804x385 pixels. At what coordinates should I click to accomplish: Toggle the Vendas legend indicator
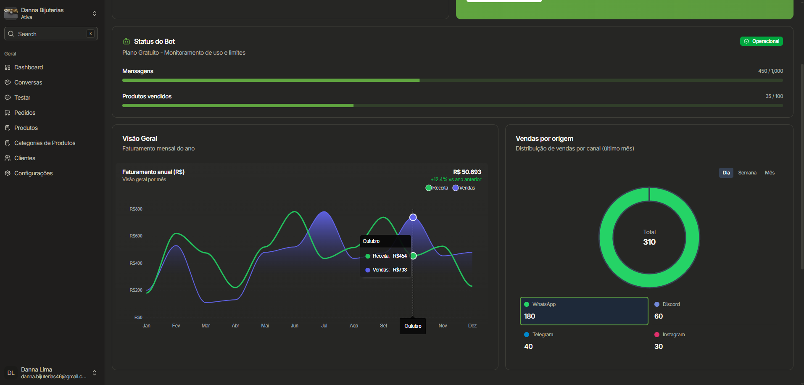[455, 188]
